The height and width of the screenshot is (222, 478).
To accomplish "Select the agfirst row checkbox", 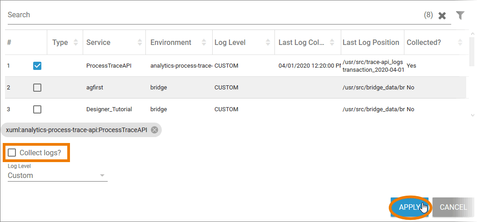I will click(x=37, y=88).
